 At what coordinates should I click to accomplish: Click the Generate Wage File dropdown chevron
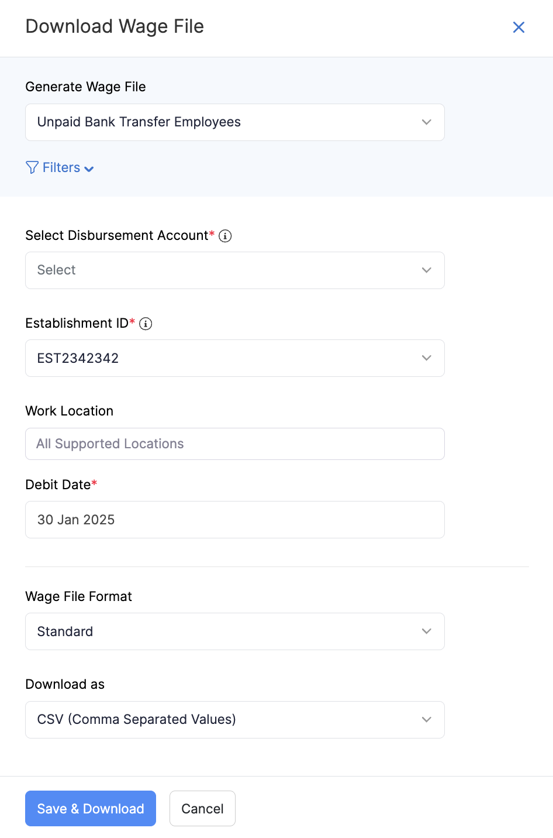coord(426,122)
